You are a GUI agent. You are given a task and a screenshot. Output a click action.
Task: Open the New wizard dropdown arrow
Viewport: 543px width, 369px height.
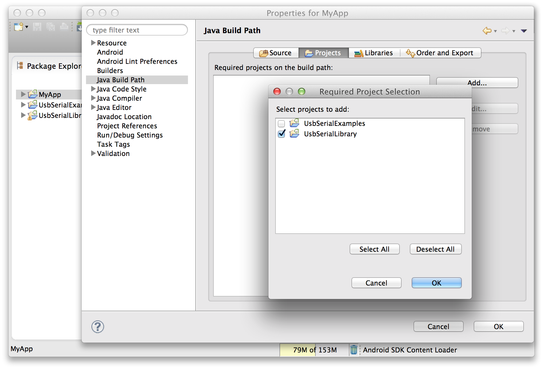tap(27, 27)
